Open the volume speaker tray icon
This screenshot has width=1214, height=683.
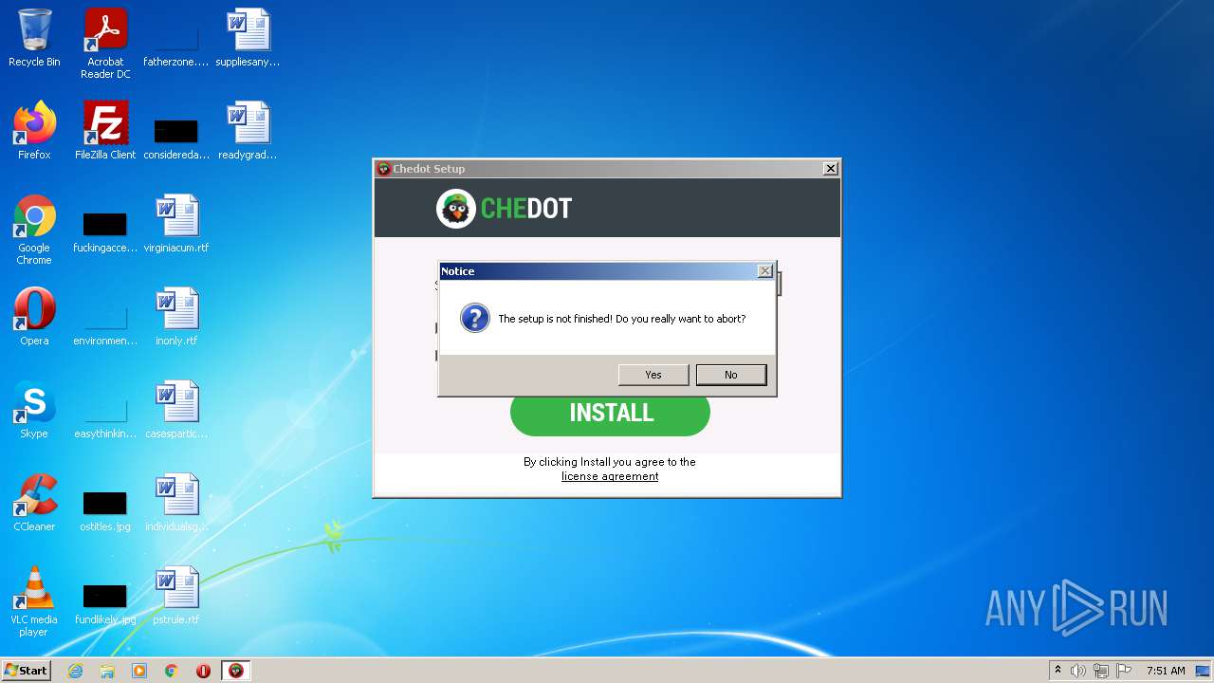click(x=1078, y=671)
